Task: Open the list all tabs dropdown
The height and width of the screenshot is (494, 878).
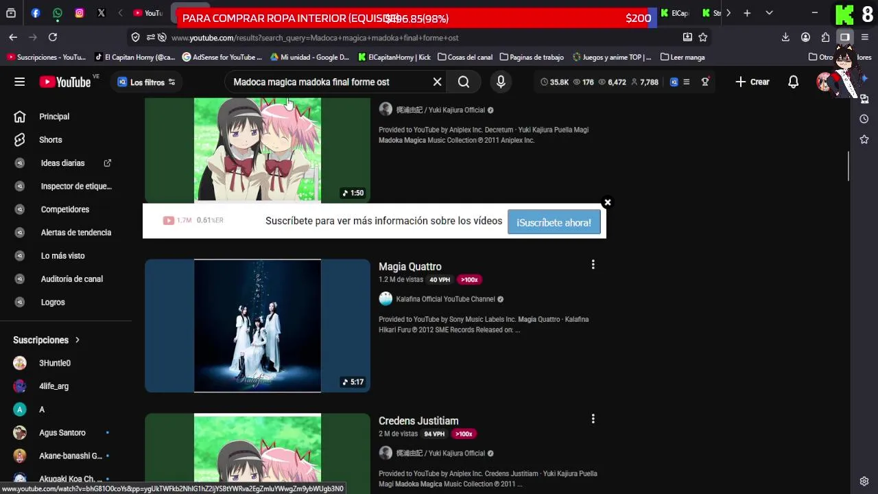Action: coord(769,13)
